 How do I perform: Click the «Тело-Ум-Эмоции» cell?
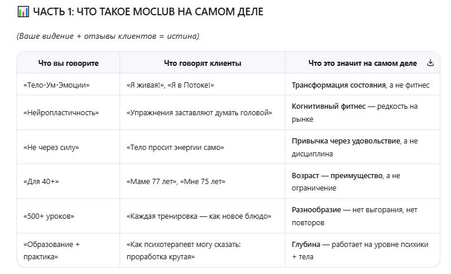click(57, 85)
